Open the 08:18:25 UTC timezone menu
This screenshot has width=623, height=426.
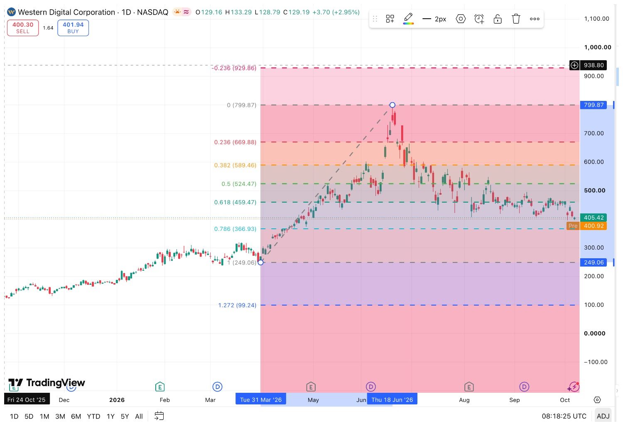click(x=564, y=416)
